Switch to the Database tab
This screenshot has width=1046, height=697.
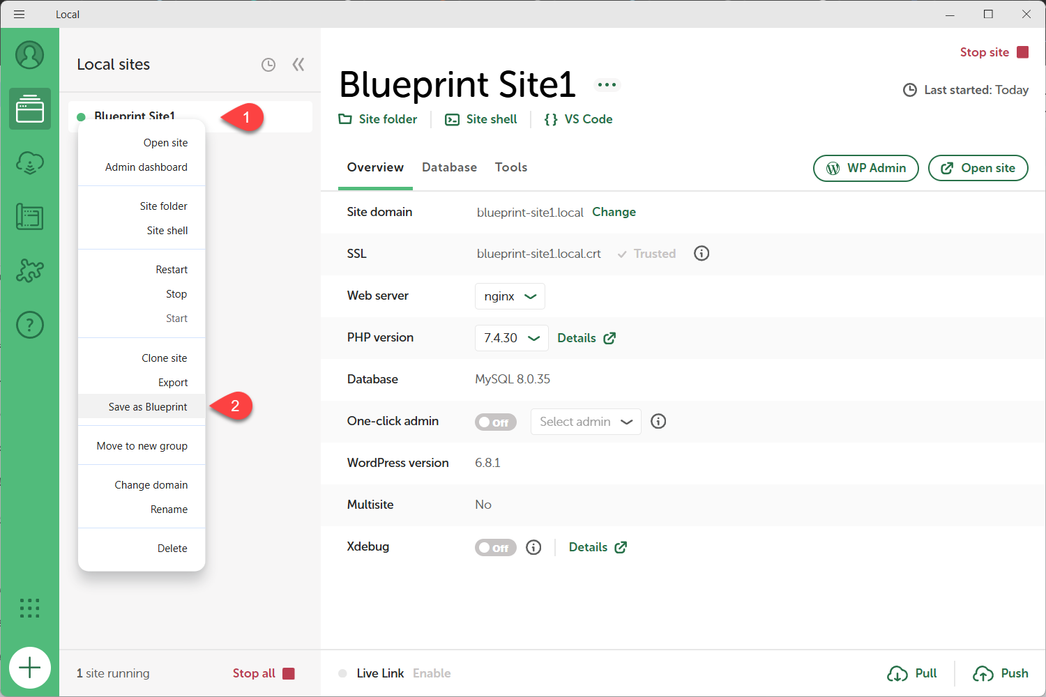(449, 167)
